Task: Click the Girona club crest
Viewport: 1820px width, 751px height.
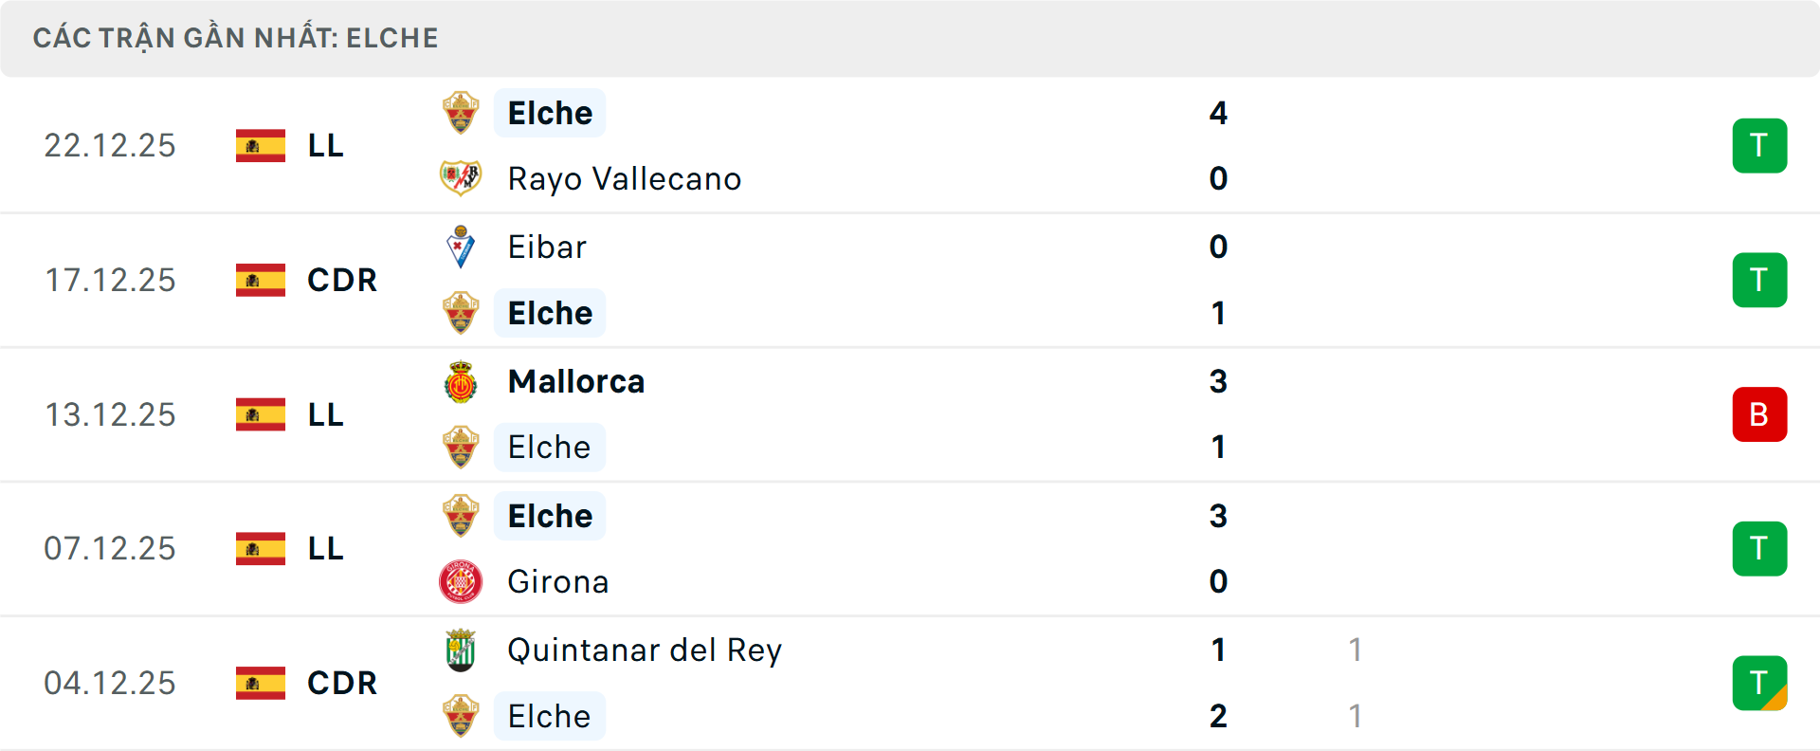Action: pyautogui.click(x=461, y=581)
